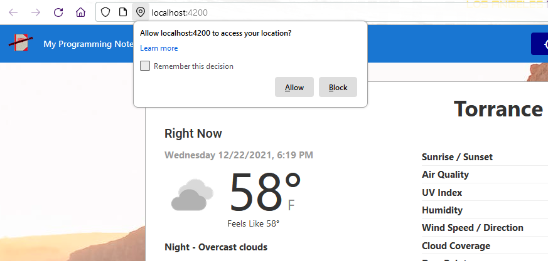
Task: Click the overcast cloud weather icon
Action: click(188, 195)
